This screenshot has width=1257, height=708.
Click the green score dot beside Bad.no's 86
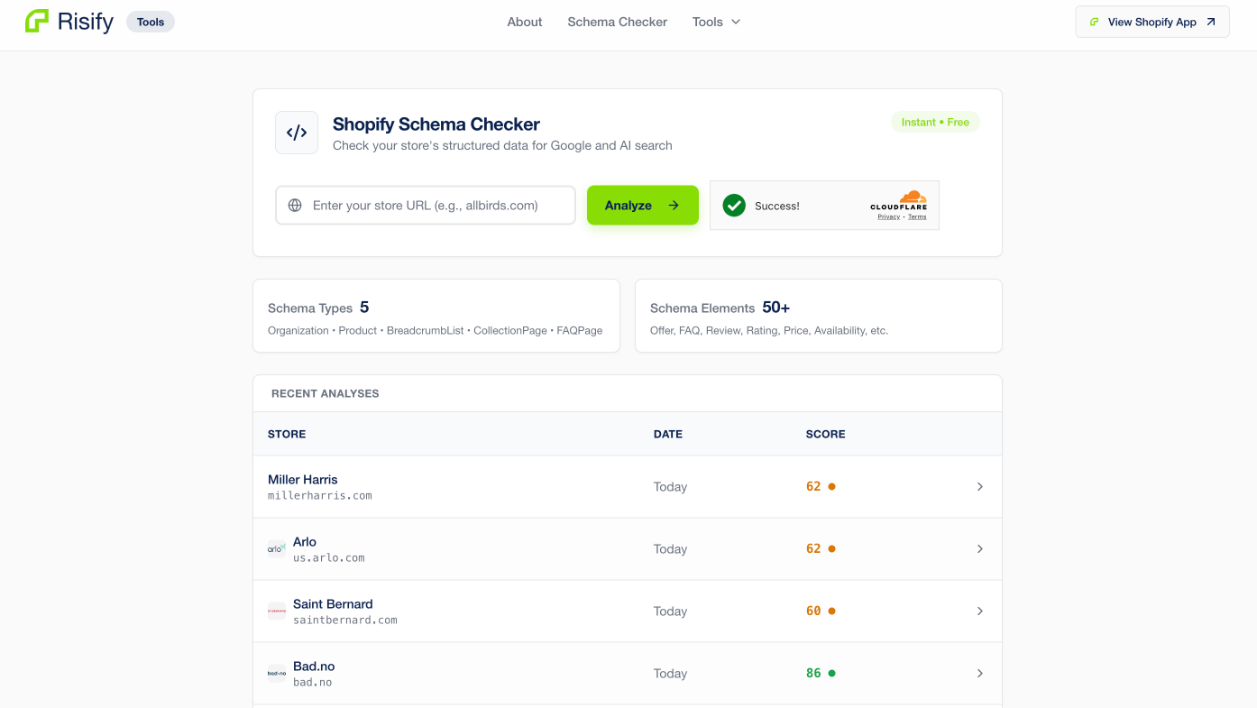[830, 672]
